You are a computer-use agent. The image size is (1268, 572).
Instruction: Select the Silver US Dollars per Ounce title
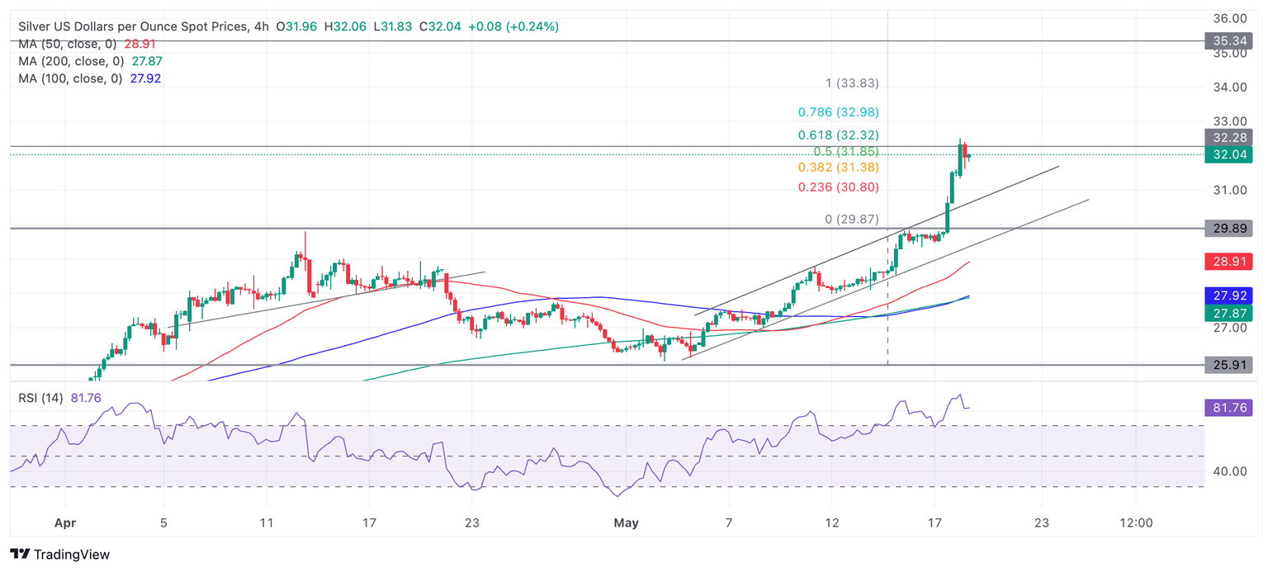pos(132,26)
